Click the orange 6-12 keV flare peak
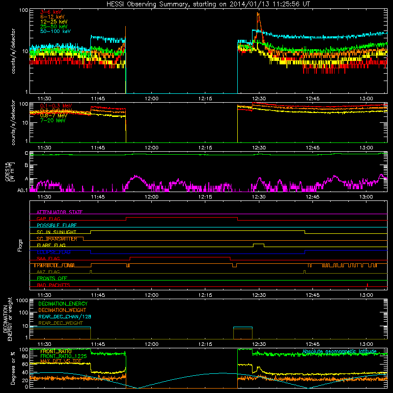Viewport: 393px width, 393px height. [258, 15]
